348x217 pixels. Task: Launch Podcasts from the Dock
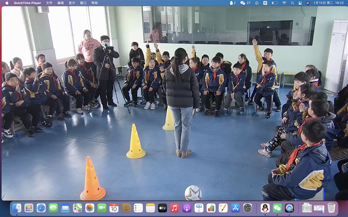tap(187, 208)
